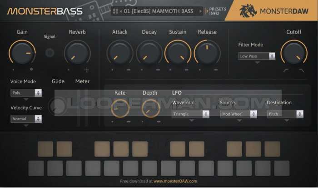Open the PRESETS INFO panel
Viewport: 318px width, 188px height.
coord(217,11)
